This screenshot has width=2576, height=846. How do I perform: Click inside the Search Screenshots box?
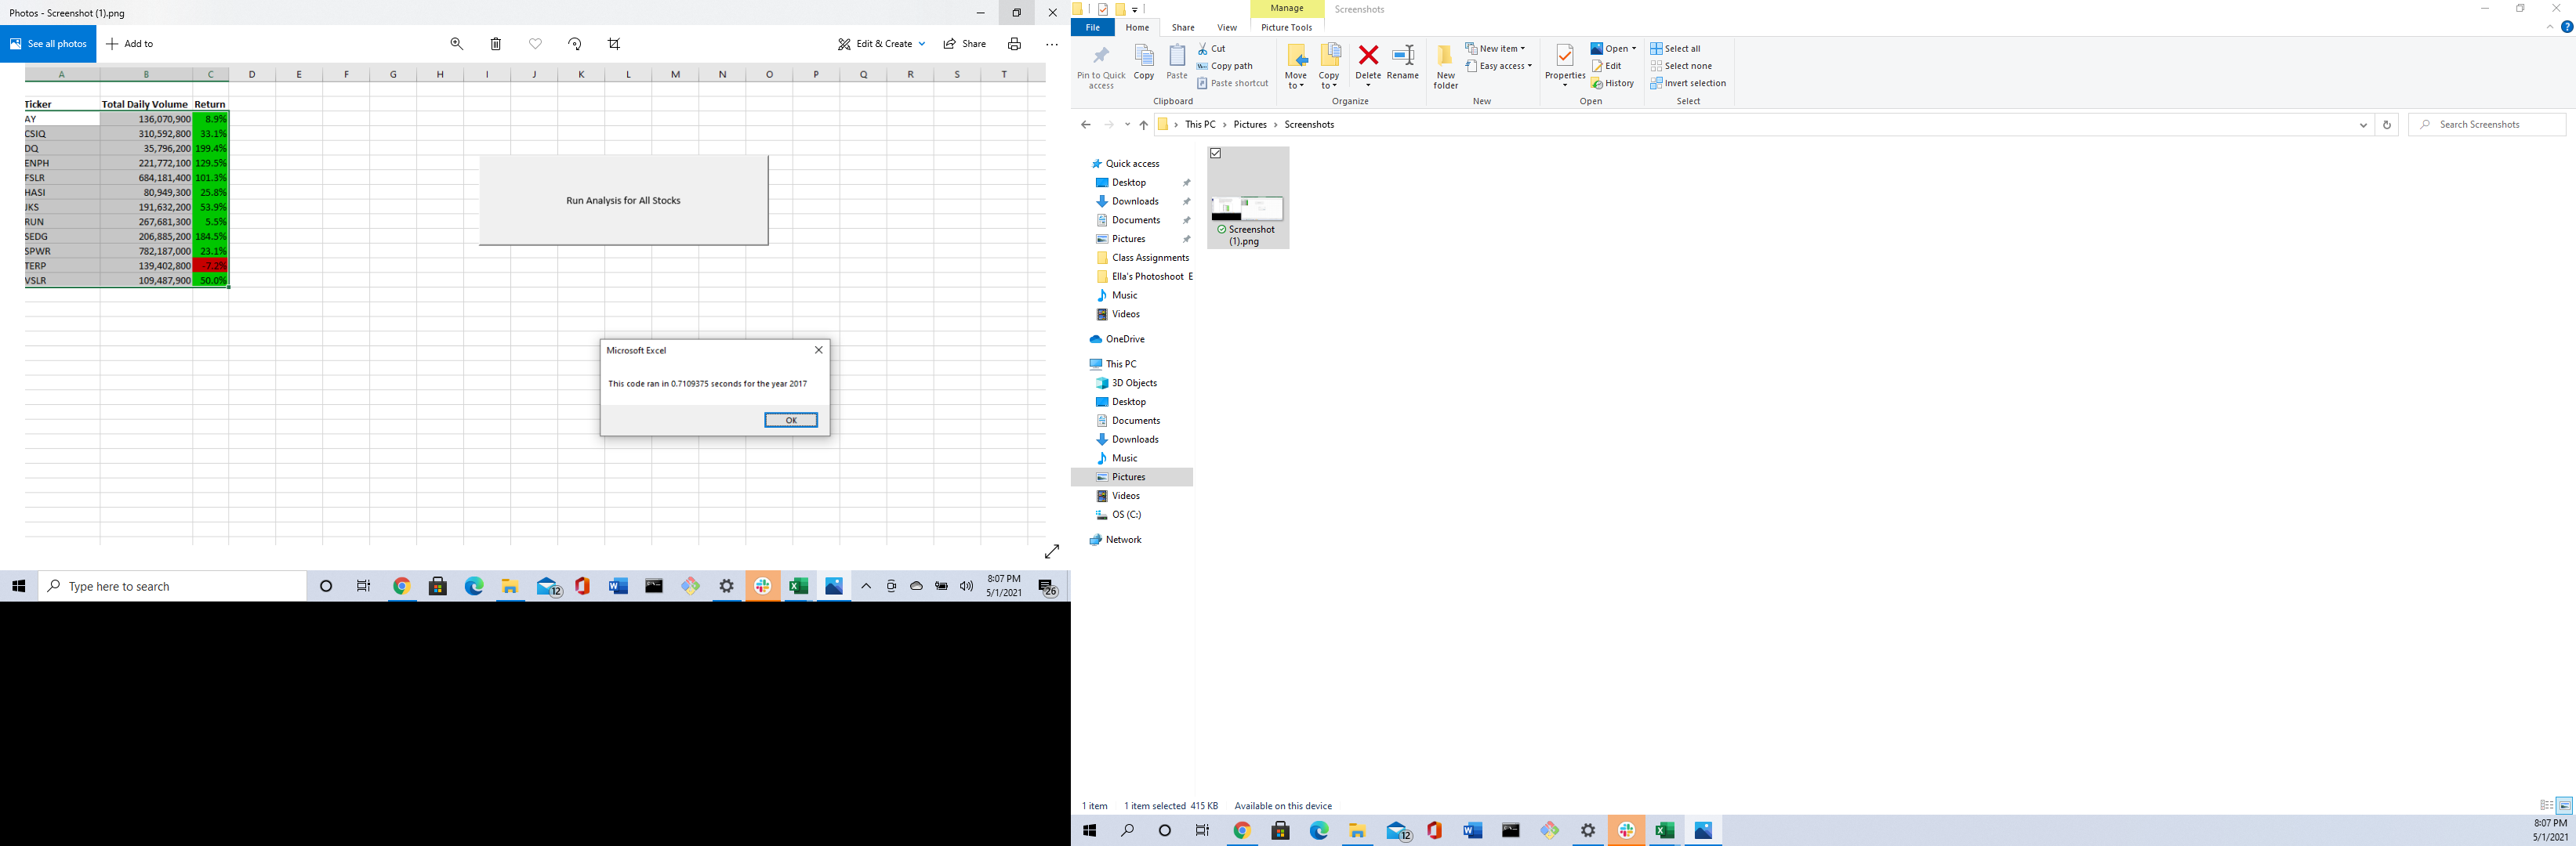click(2486, 124)
